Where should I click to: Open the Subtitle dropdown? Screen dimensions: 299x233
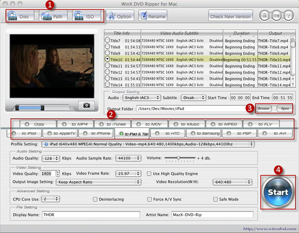(193, 98)
